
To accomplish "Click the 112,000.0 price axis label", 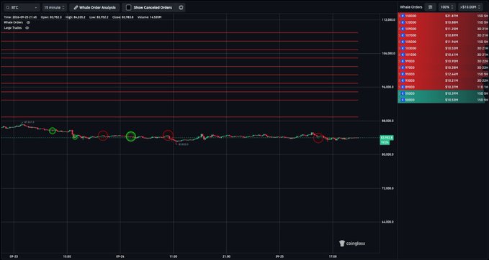I will tap(389, 19).
